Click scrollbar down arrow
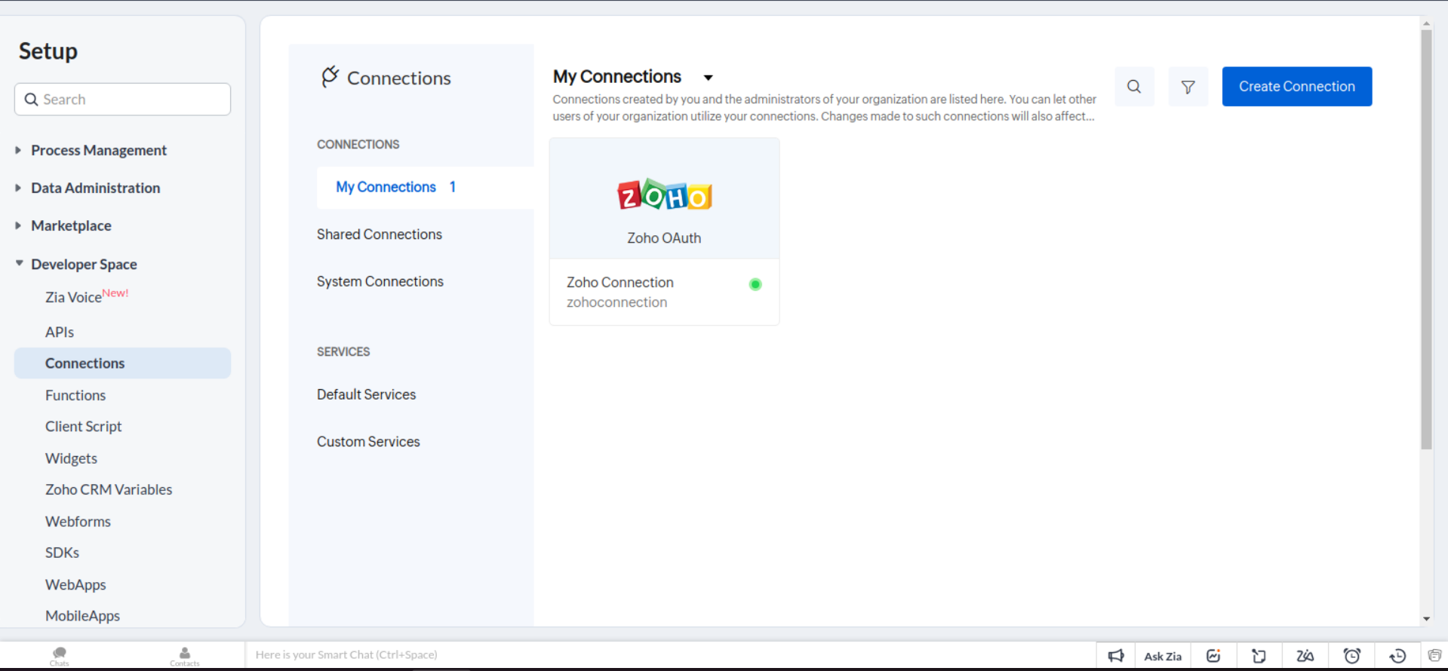Viewport: 1448px width, 671px height. pos(1426,619)
